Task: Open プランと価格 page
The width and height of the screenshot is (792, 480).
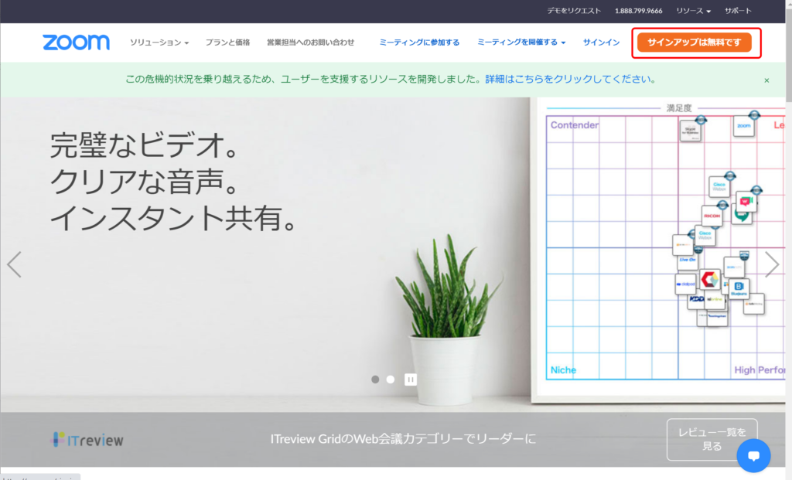Action: point(227,43)
